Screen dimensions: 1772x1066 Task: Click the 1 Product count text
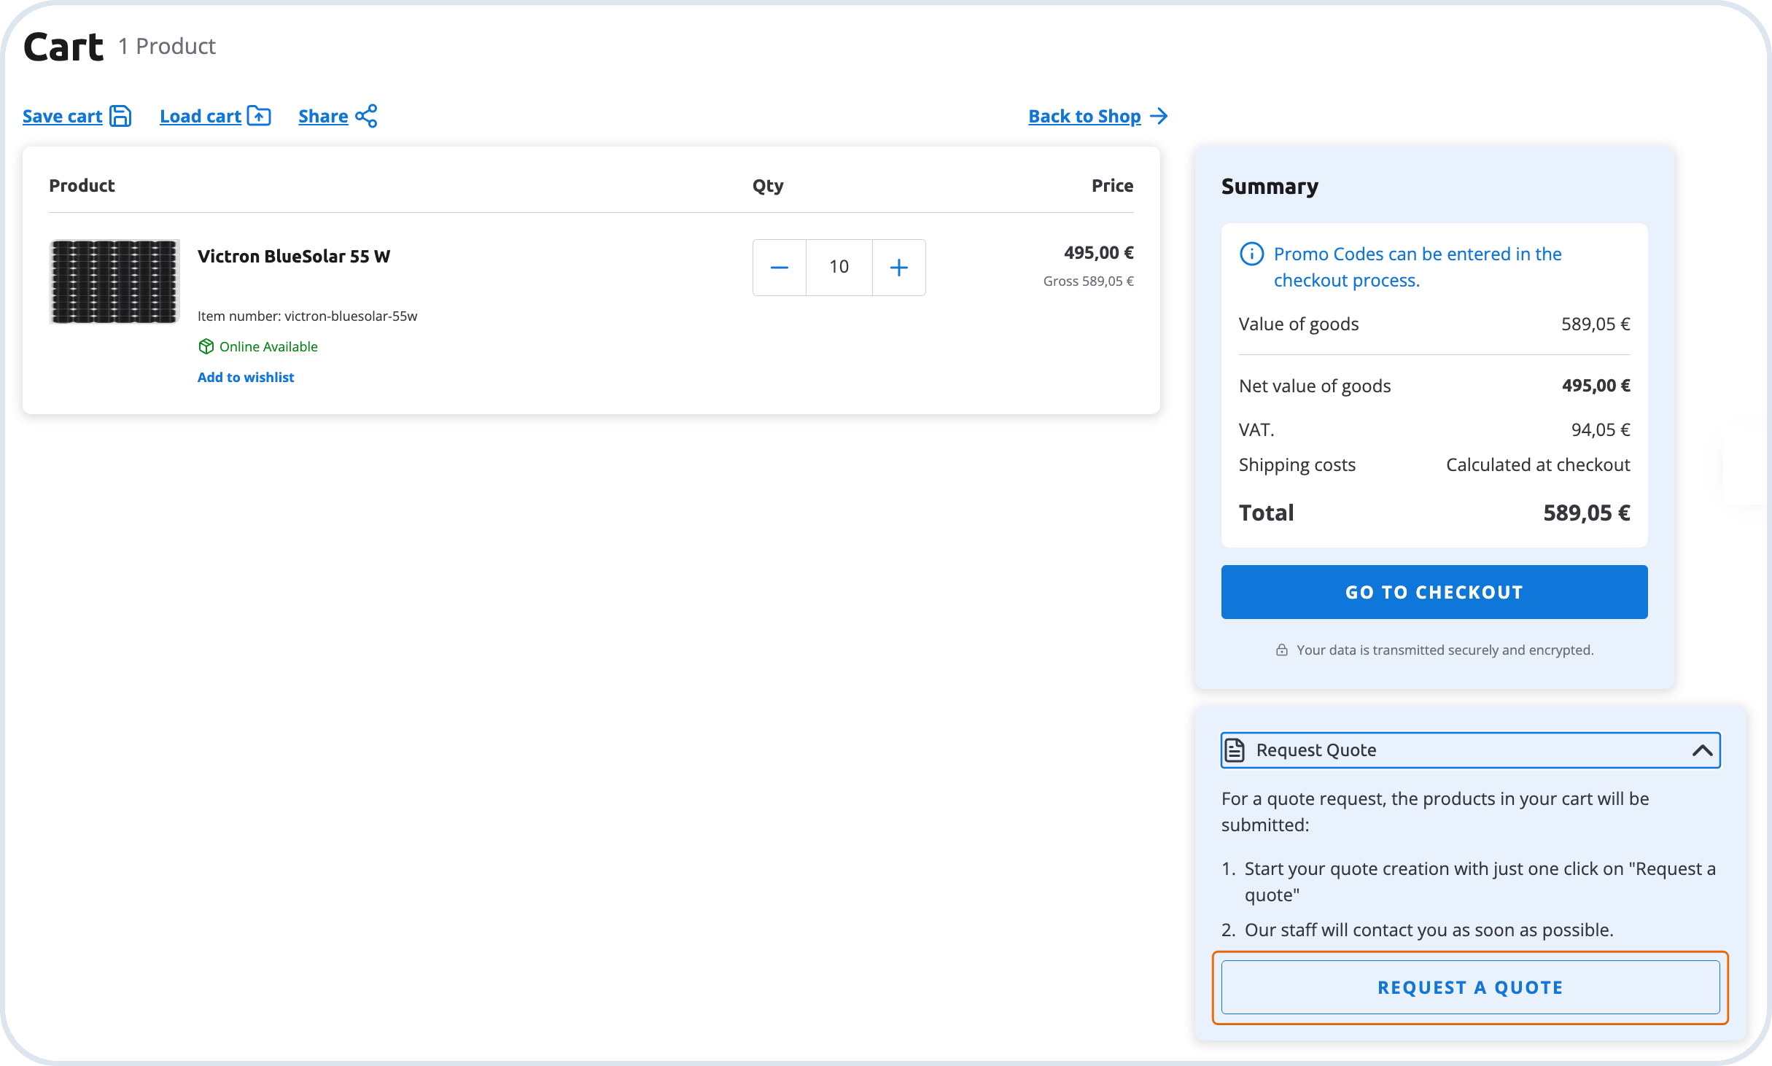[167, 46]
